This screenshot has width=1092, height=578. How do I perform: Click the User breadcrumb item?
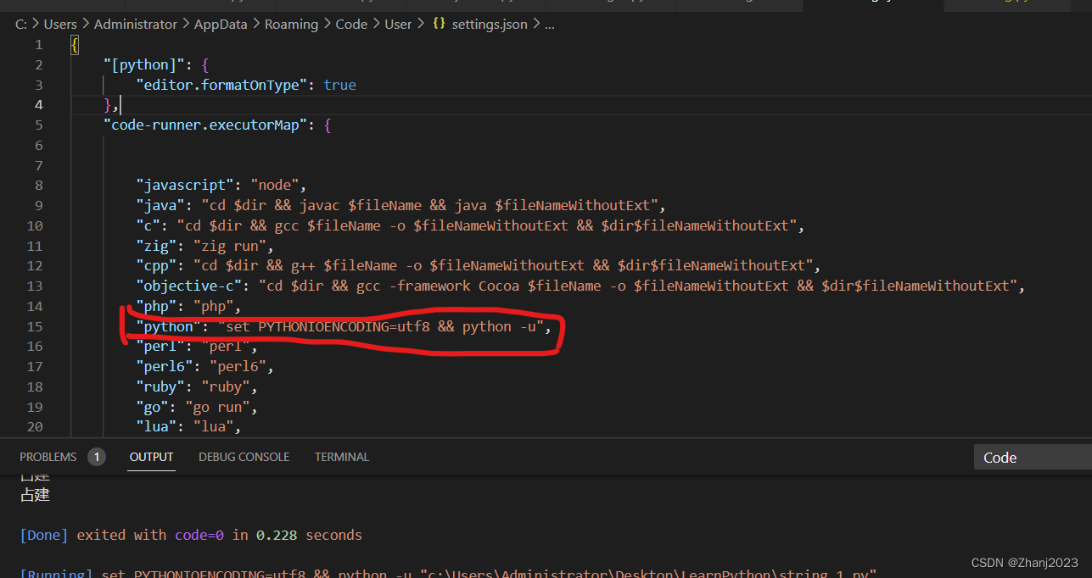398,24
